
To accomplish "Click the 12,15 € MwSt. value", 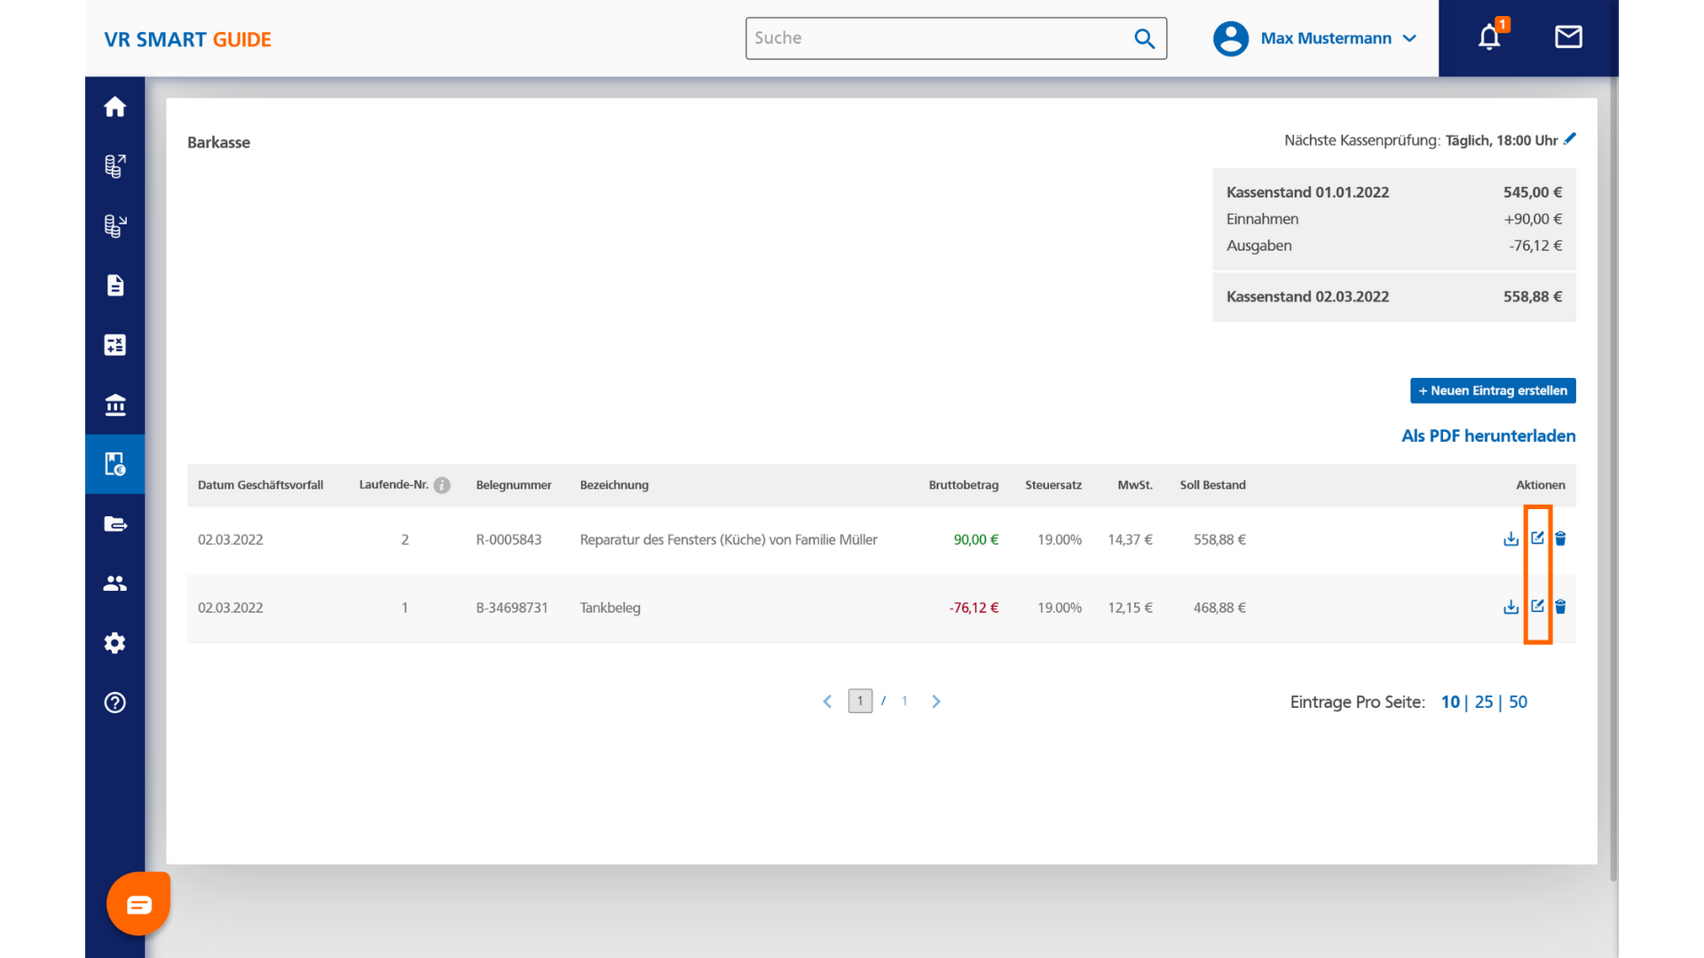I will (x=1130, y=608).
